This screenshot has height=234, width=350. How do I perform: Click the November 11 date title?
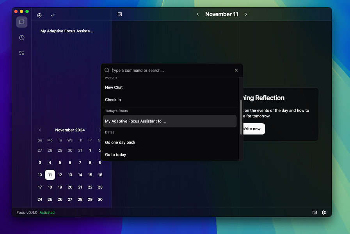coord(222,14)
